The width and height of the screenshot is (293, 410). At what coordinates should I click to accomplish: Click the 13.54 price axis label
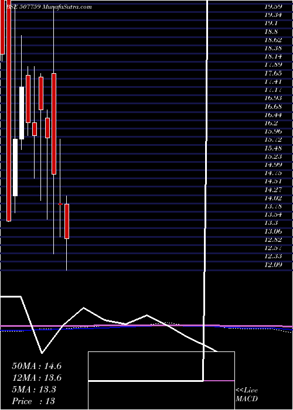[273, 215]
